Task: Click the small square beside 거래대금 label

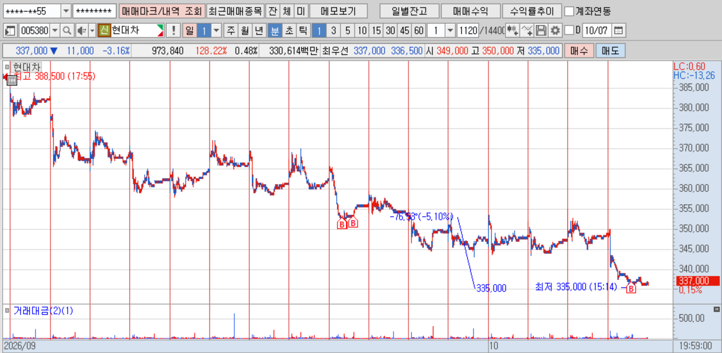Action: click(x=7, y=311)
